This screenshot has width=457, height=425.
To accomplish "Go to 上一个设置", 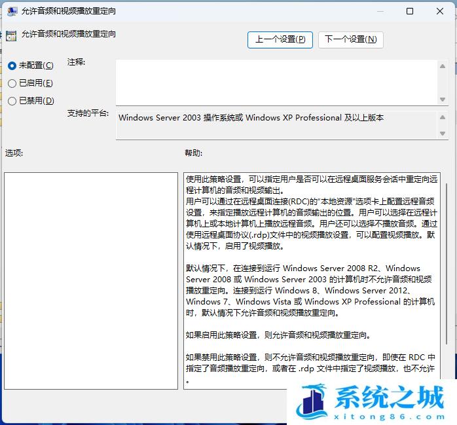I will coord(280,39).
